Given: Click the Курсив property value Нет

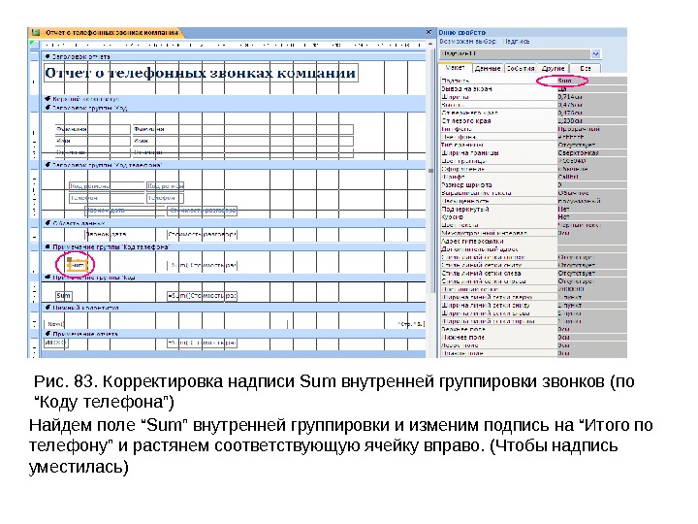Looking at the screenshot, I should coord(591,217).
